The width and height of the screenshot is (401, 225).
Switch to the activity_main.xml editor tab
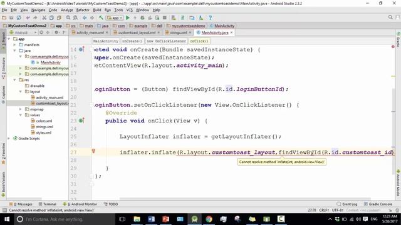coord(90,32)
